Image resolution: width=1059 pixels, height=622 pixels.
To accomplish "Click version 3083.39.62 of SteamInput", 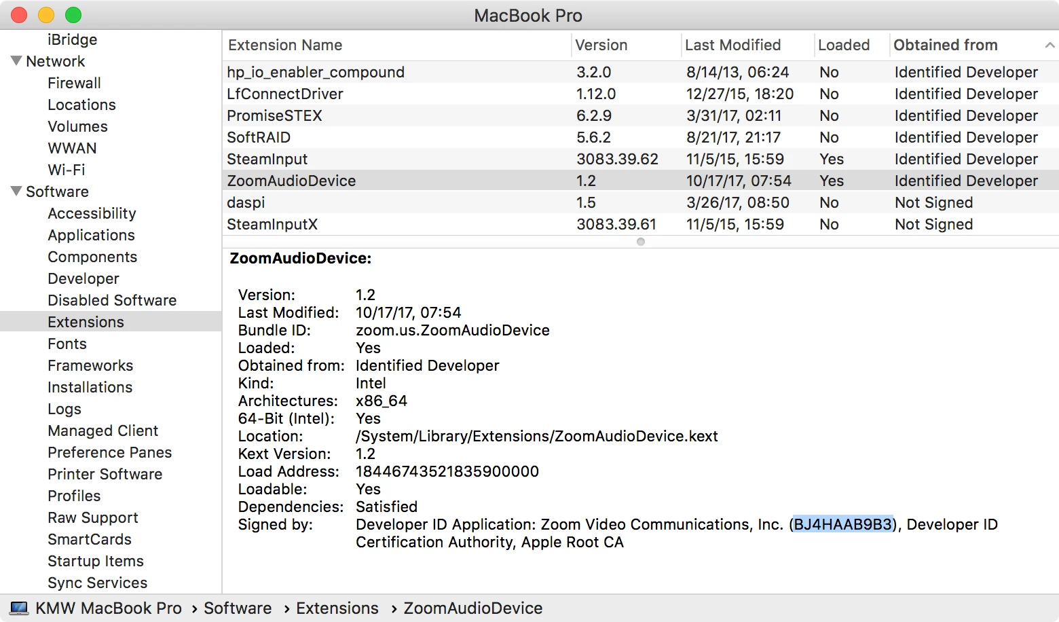I will (617, 159).
